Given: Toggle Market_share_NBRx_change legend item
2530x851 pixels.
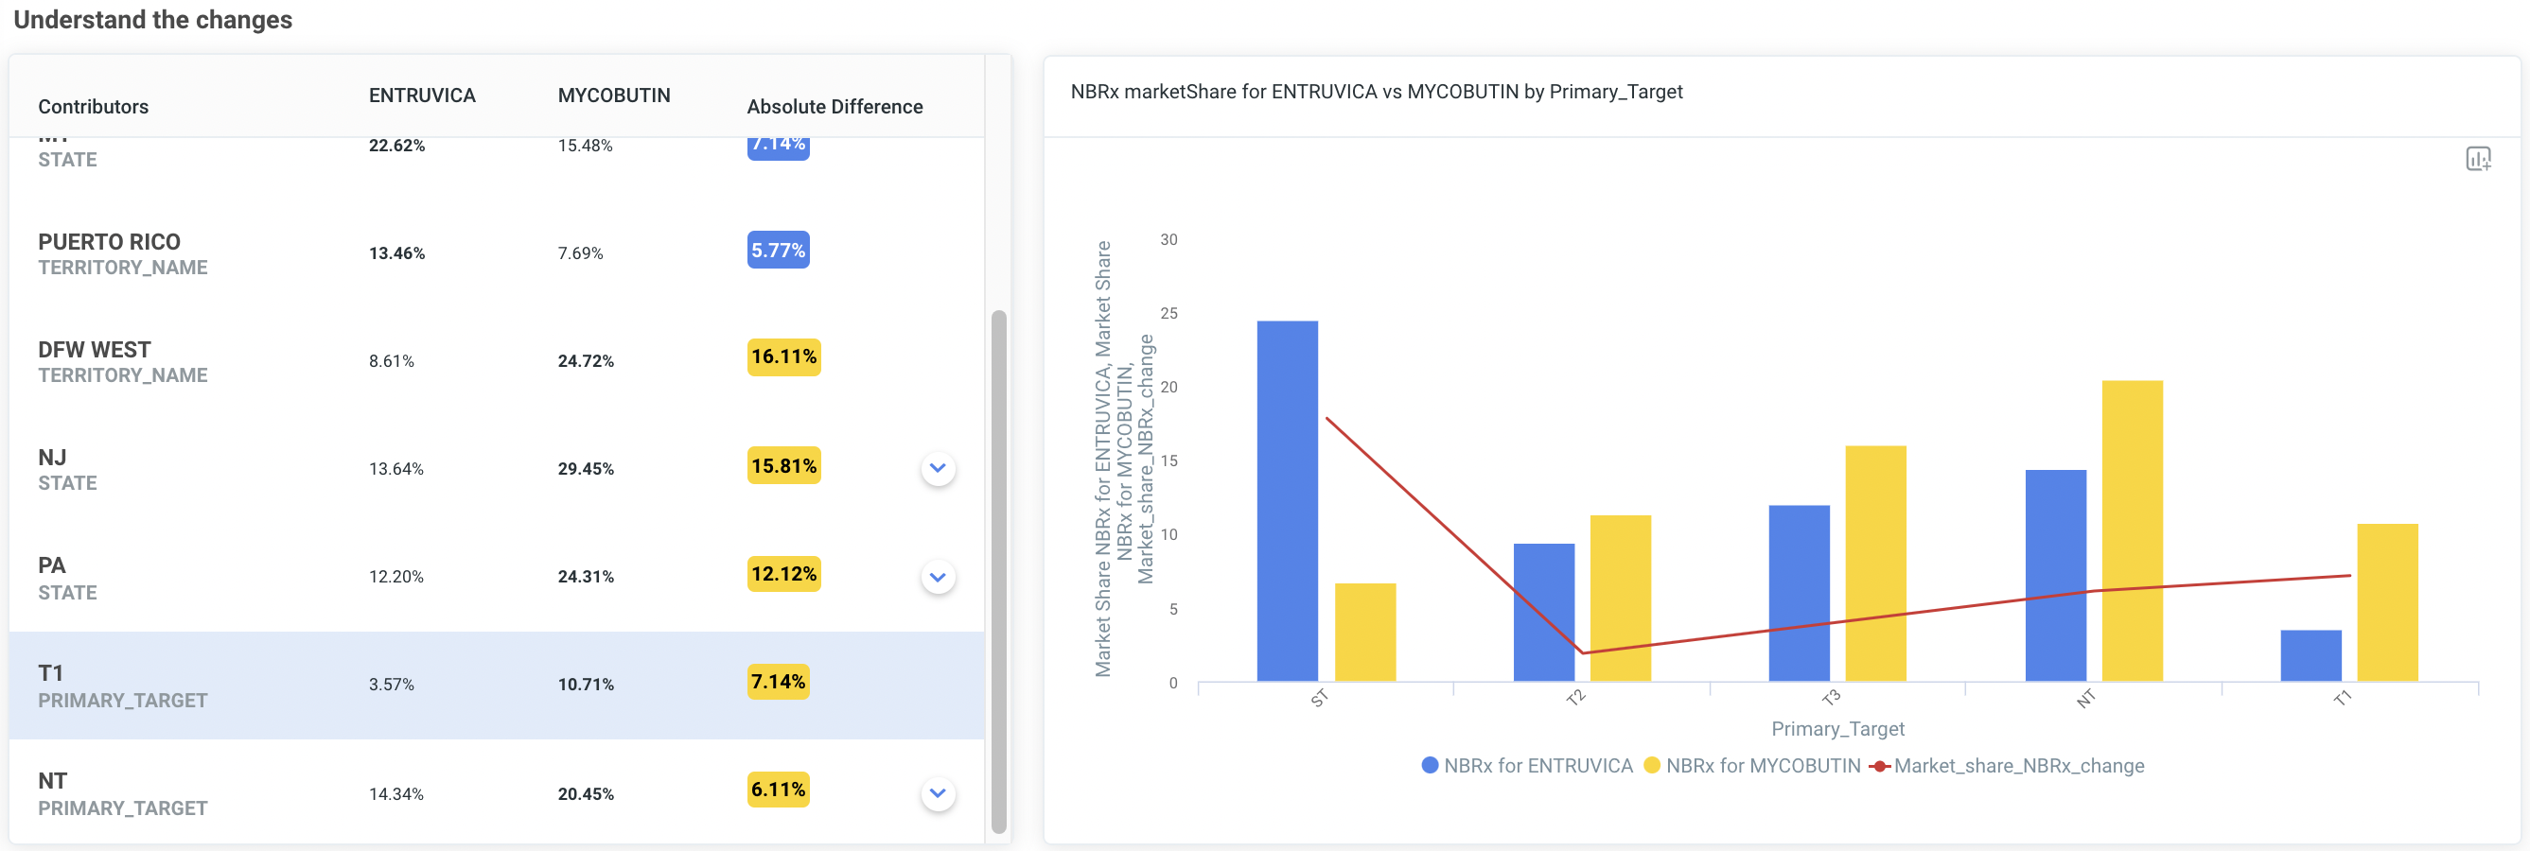Looking at the screenshot, I should (x=2007, y=766).
